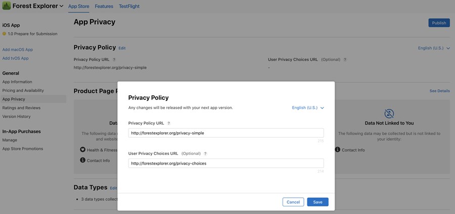Open the TestFlight tab
The height and width of the screenshot is (214, 455).
coord(129,6)
